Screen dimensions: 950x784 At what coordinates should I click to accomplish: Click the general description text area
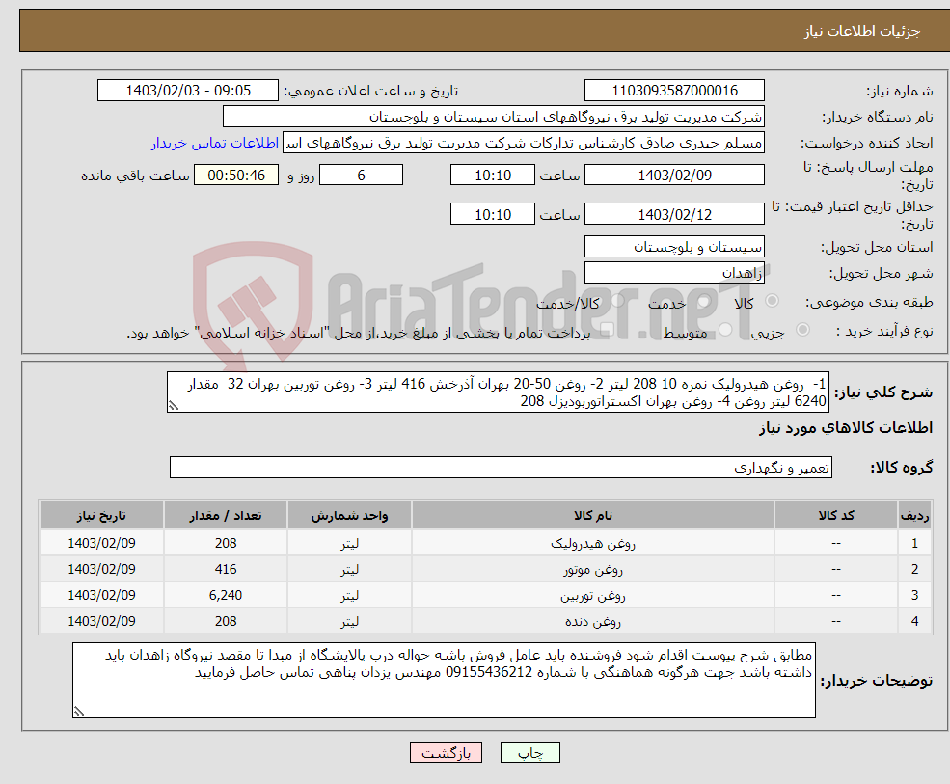click(498, 392)
